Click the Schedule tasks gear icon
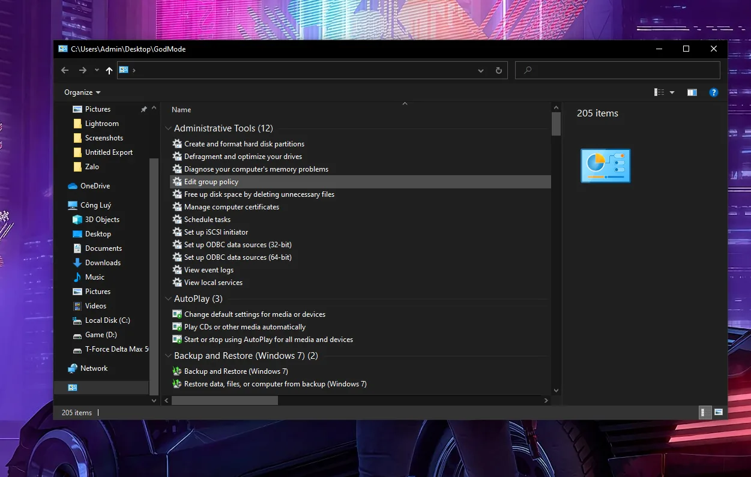This screenshot has height=477, width=751. pos(177,220)
